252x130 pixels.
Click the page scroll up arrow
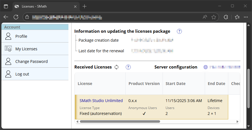tap(248, 25)
